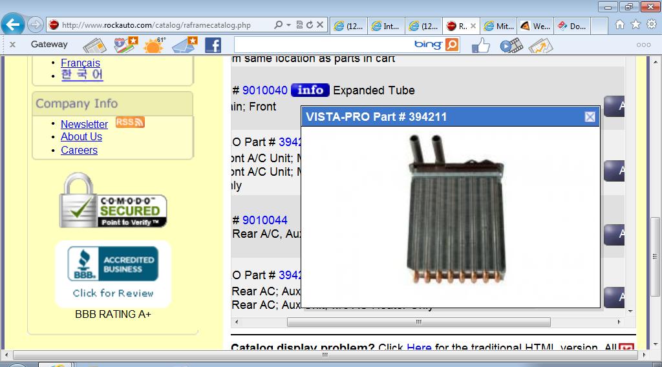Open the toolbar more options dots
This screenshot has width=662, height=367.
tap(643, 45)
